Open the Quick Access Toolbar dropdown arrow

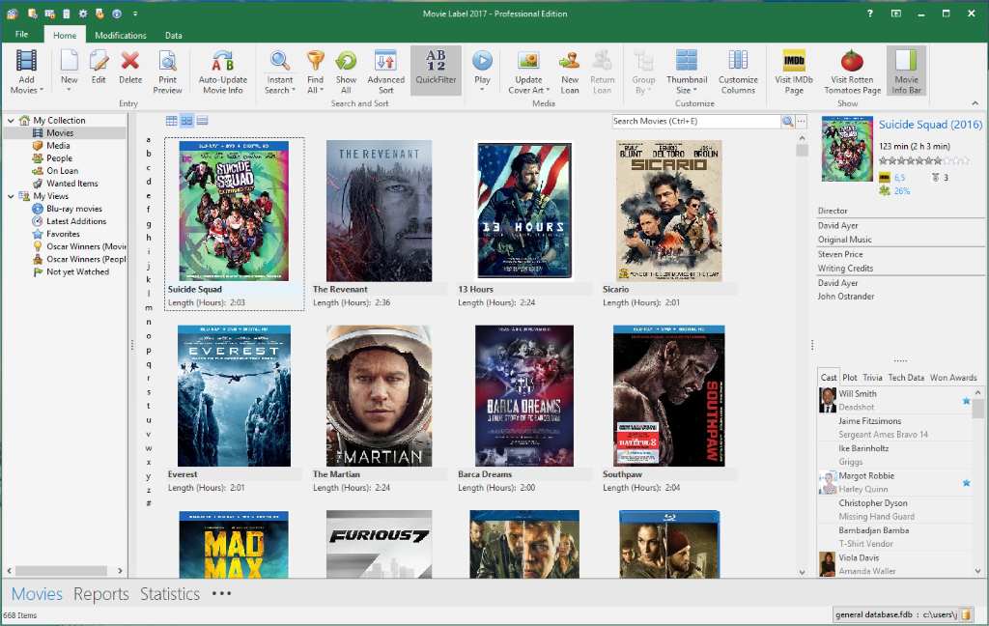(x=135, y=14)
